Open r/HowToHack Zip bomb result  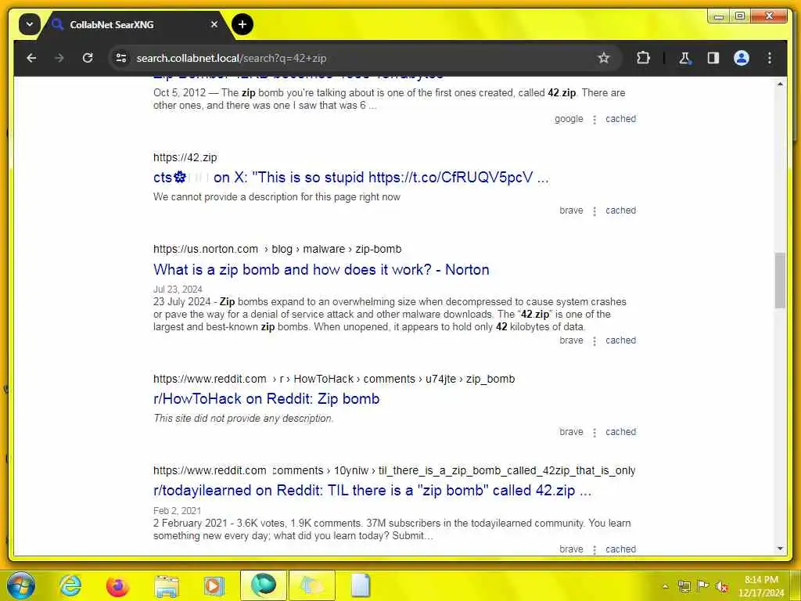(x=266, y=398)
